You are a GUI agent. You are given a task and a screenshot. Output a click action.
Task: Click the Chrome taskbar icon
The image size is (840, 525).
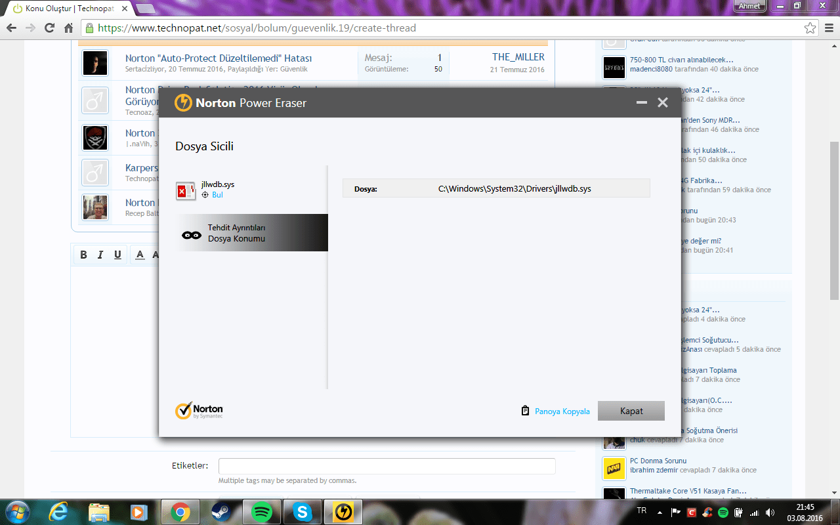(180, 512)
